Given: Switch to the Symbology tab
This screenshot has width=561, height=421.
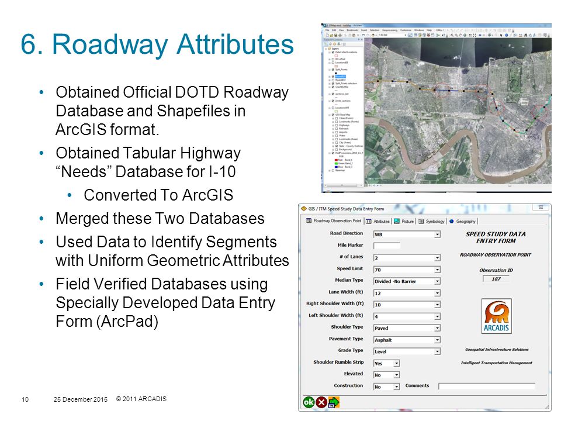Looking at the screenshot, I should click(431, 221).
